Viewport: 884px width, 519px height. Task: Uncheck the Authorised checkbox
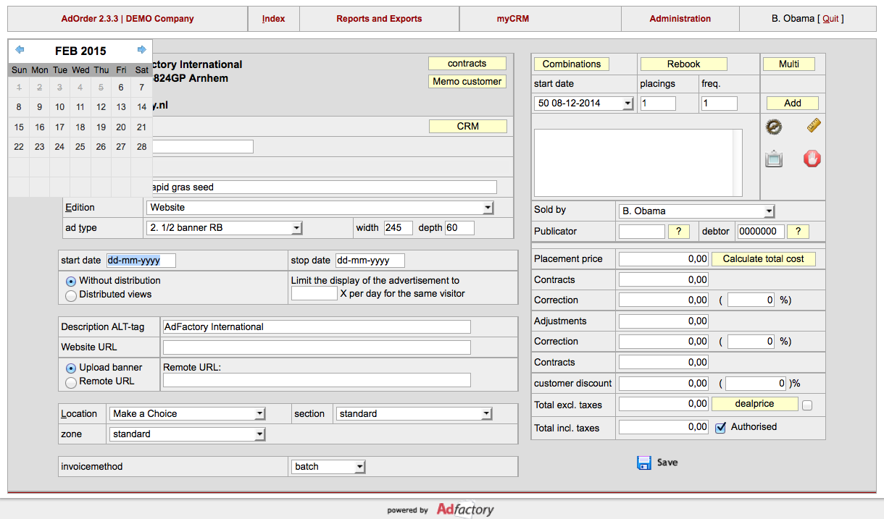[x=720, y=428]
